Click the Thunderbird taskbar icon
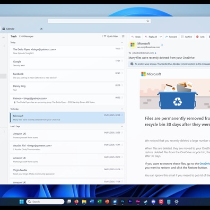The image size is (210, 210). pos(115,202)
